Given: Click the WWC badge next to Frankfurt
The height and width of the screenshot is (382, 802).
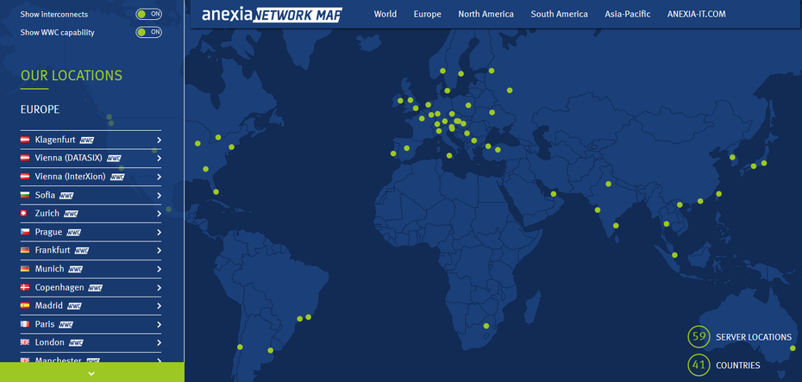Looking at the screenshot, I should pyautogui.click(x=82, y=251).
